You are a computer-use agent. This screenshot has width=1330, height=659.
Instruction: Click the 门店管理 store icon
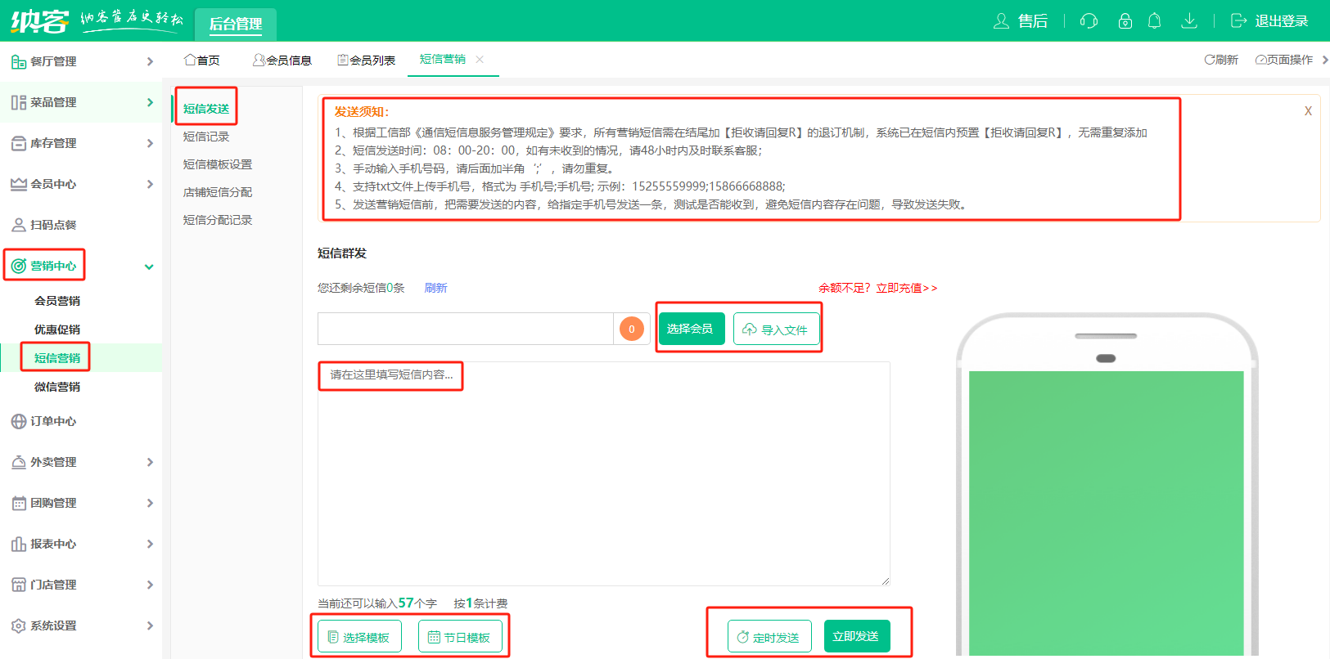click(18, 585)
